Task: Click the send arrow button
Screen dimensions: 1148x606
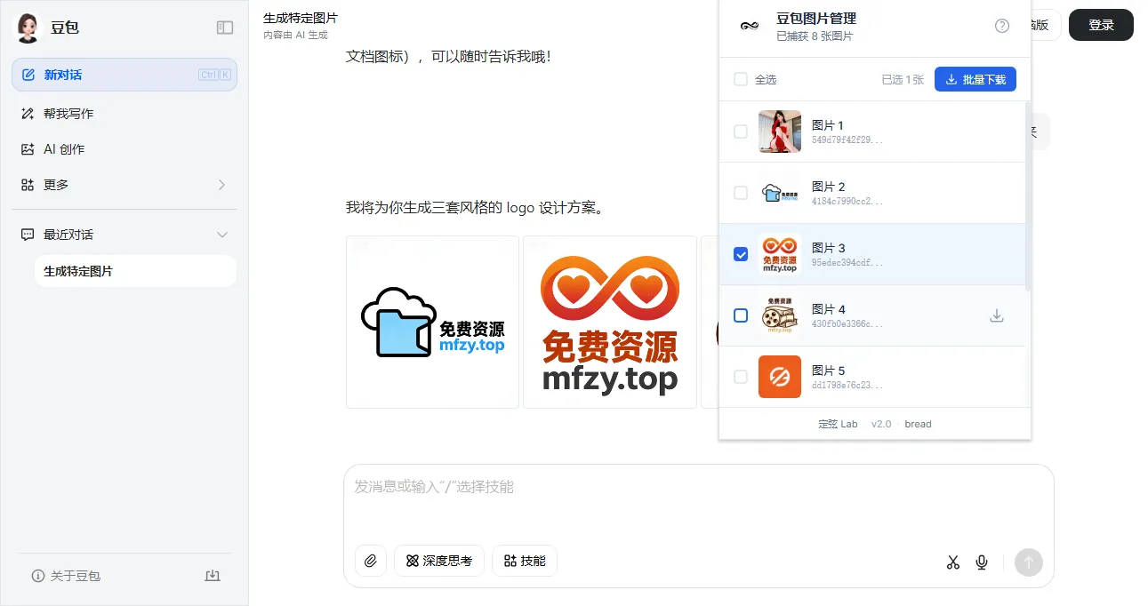Action: 1028,562
